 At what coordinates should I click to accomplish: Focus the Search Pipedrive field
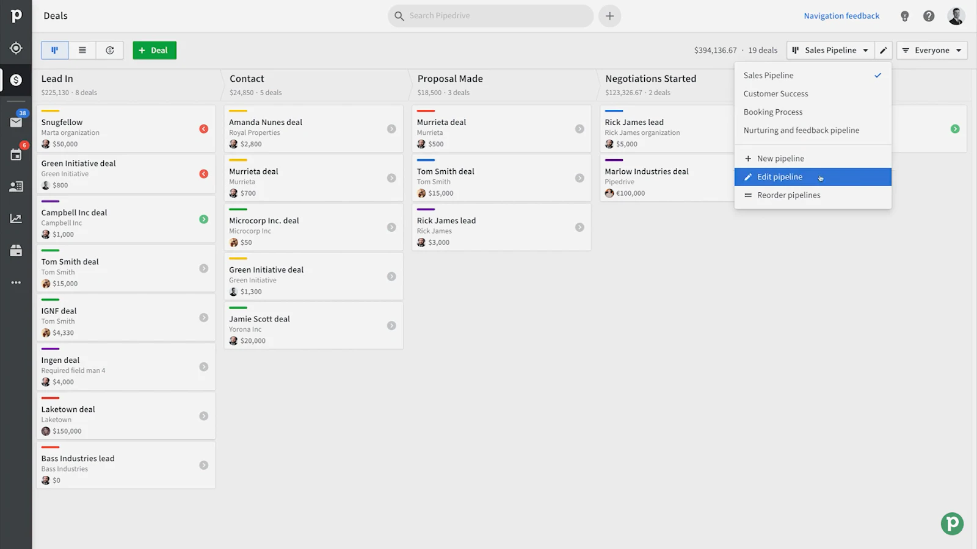tap(490, 16)
